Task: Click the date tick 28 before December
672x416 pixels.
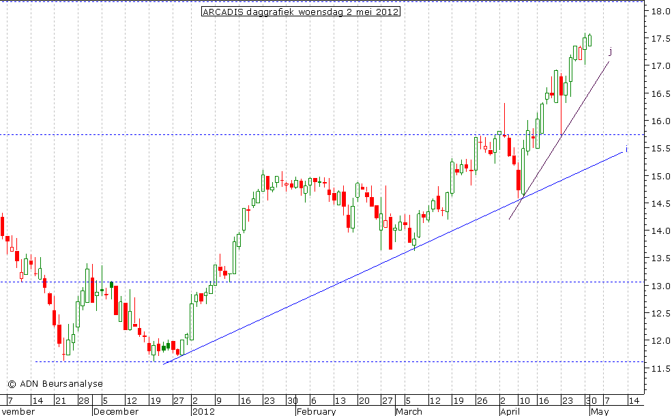Action: coord(83,400)
